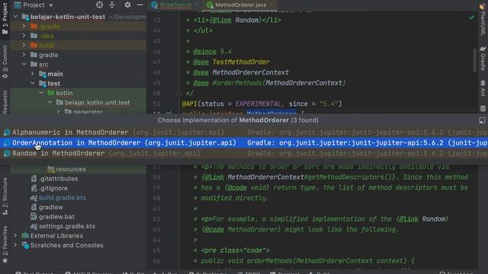Select the .gitignore file
The width and height of the screenshot is (488, 274).
coord(53,188)
